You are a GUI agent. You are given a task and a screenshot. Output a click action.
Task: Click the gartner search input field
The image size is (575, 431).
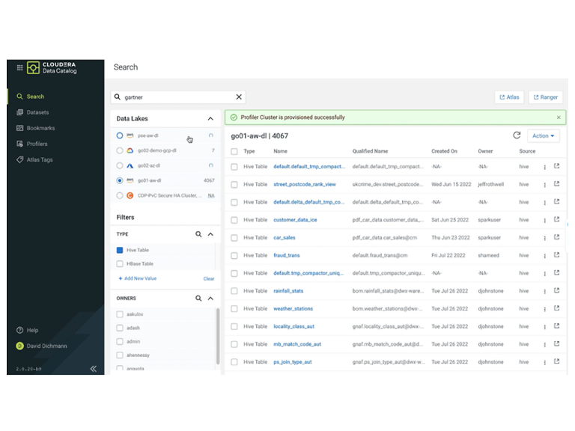pos(178,97)
